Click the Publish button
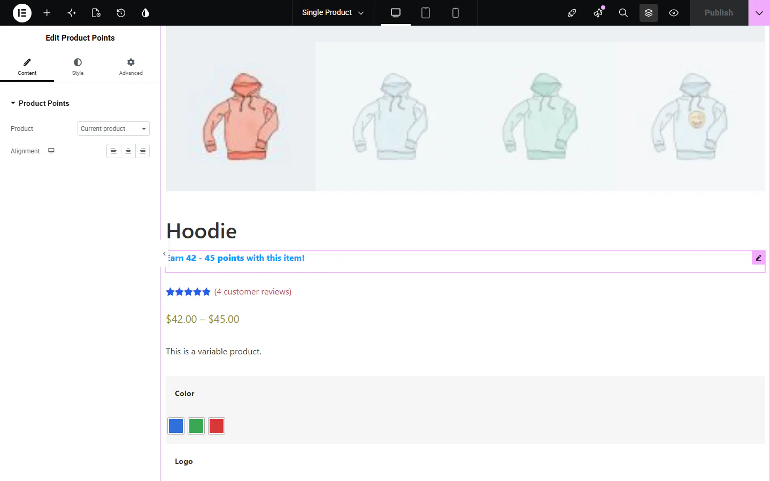 click(719, 13)
